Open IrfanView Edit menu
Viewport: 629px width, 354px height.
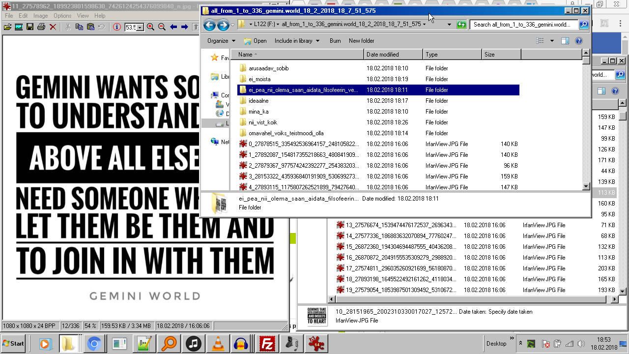click(x=23, y=16)
